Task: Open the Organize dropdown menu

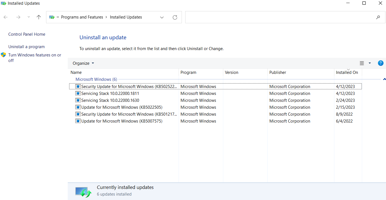Action: point(83,63)
